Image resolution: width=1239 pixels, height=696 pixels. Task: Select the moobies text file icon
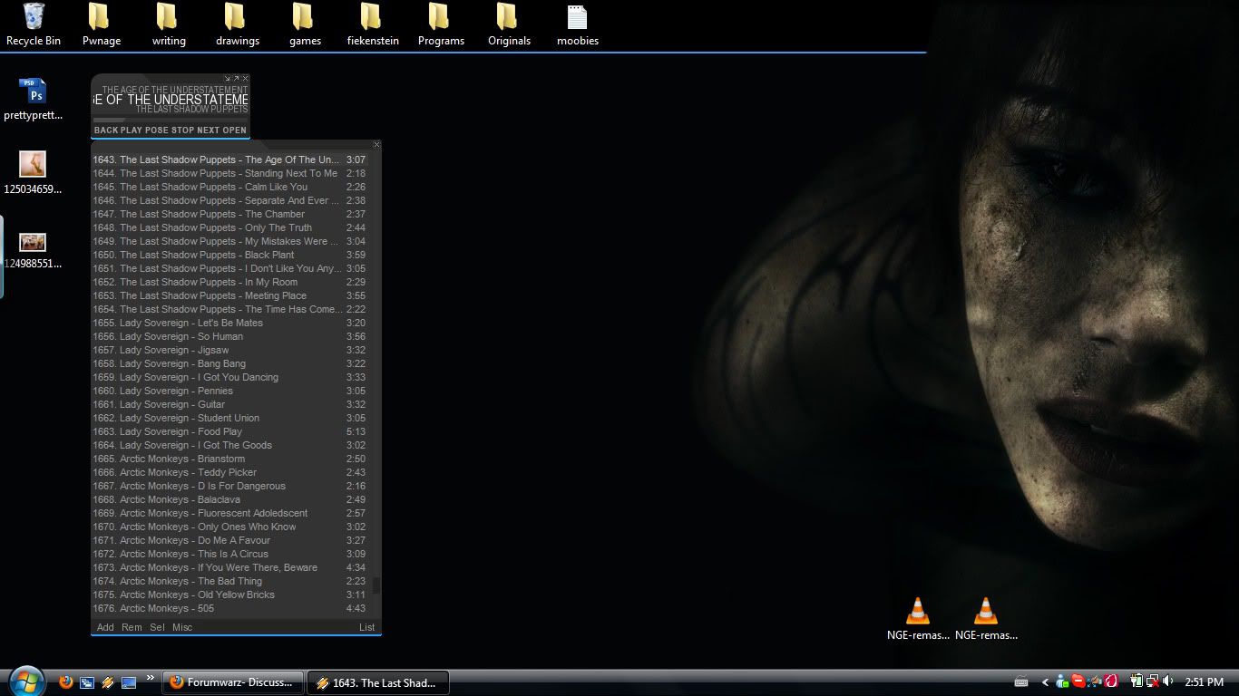[x=577, y=24]
